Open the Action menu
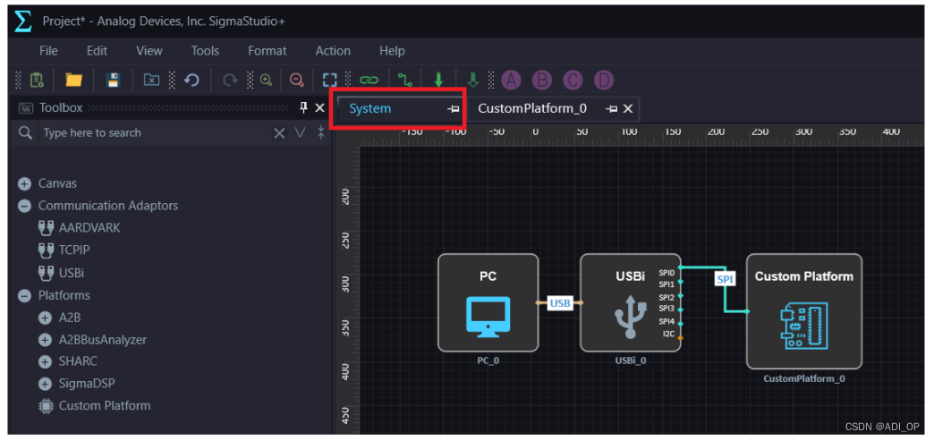The image size is (934, 441). point(333,51)
